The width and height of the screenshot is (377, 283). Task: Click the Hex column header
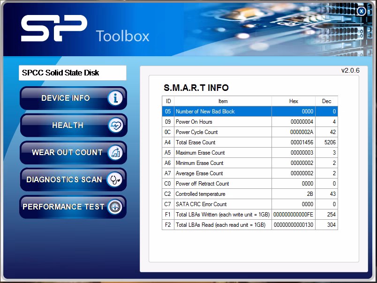pyautogui.click(x=294, y=101)
